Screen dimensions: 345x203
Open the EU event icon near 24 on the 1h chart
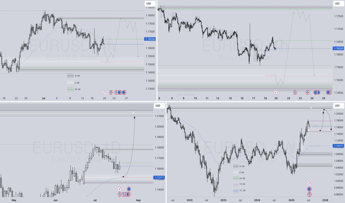click(315, 92)
